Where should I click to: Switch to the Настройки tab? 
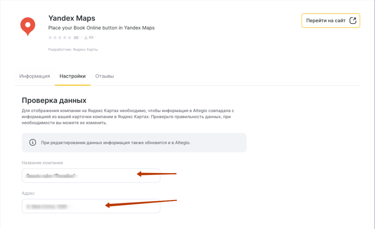tap(72, 76)
